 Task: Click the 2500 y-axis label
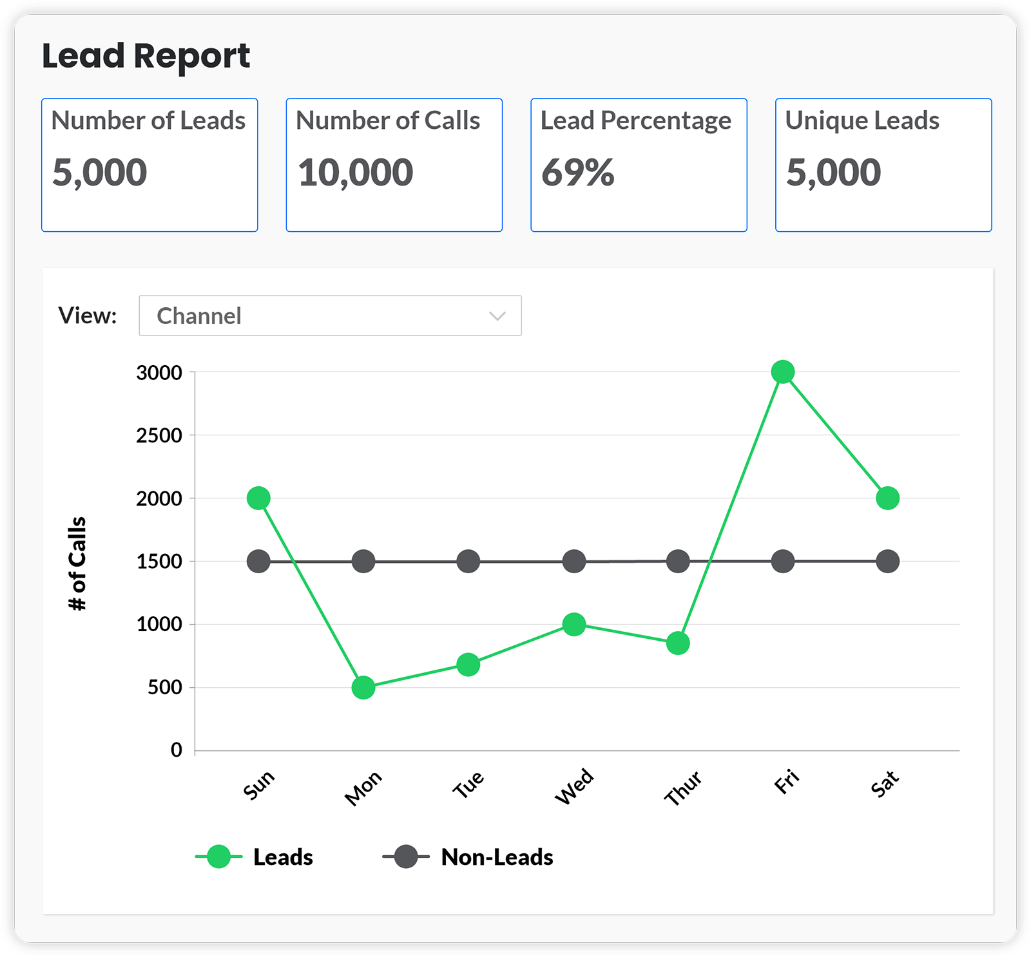159,435
